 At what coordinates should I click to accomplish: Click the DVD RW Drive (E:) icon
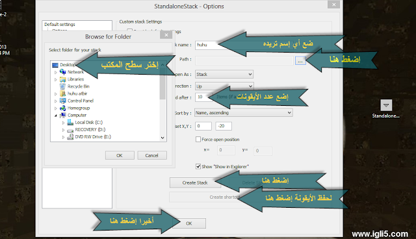click(x=70, y=137)
